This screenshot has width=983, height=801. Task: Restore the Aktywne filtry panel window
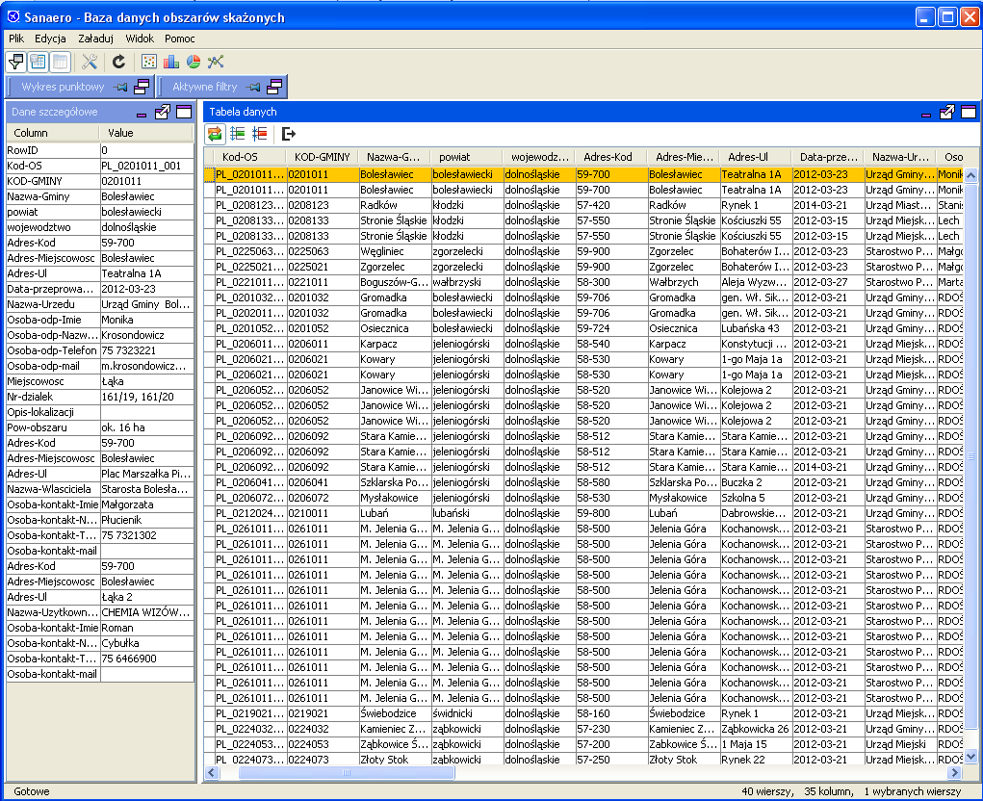pos(274,87)
